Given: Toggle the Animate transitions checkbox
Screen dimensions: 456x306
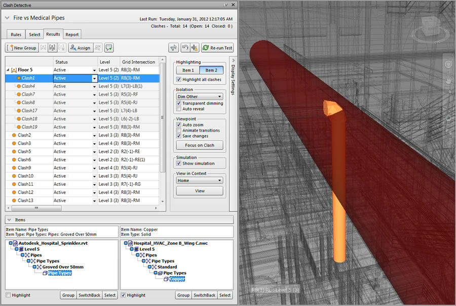Looking at the screenshot, I should coord(179,130).
